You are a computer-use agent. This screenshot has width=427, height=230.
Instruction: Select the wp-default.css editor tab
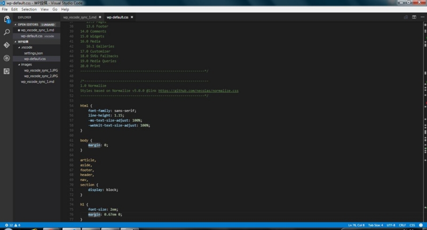117,17
